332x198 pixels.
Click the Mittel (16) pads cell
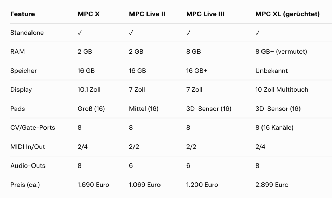[x=144, y=109]
